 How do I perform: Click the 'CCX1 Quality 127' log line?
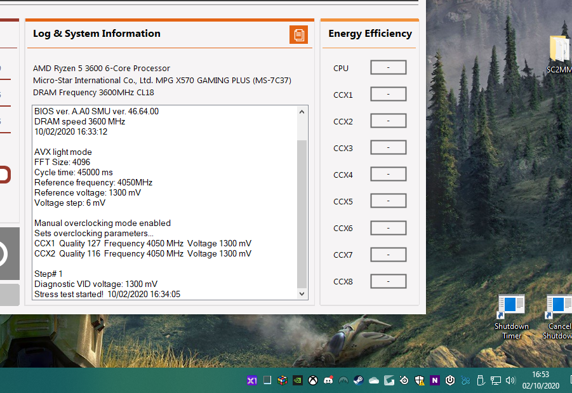143,243
